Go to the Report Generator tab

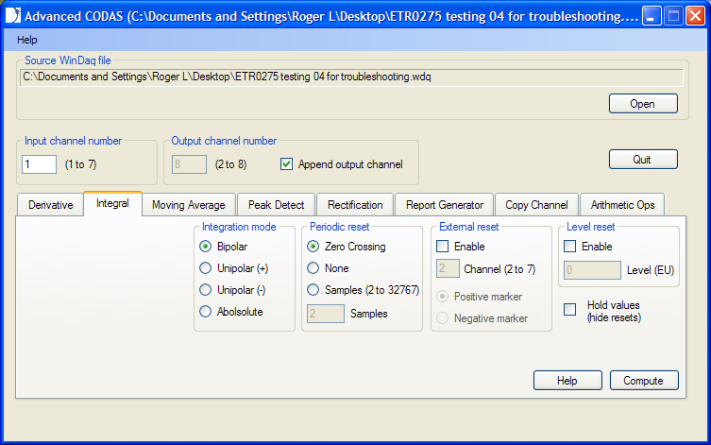coord(445,205)
